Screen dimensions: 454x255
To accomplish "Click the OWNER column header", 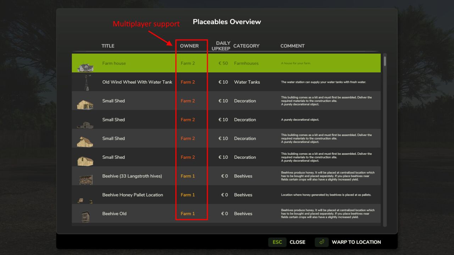I will pos(189,46).
